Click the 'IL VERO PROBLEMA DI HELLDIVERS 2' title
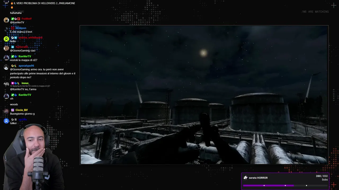339x190 pixels. 44,3
